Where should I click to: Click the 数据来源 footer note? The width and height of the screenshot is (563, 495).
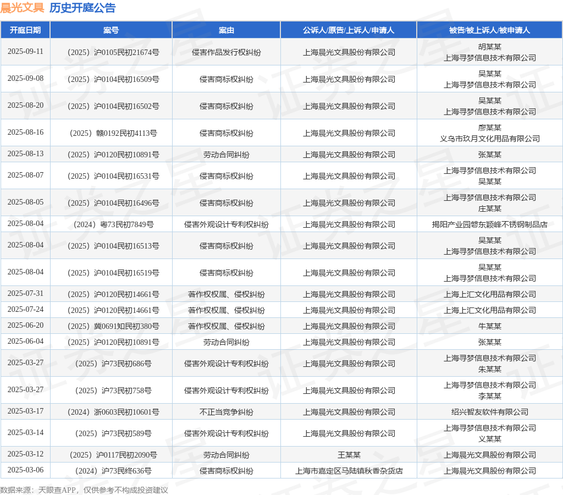click(x=84, y=490)
